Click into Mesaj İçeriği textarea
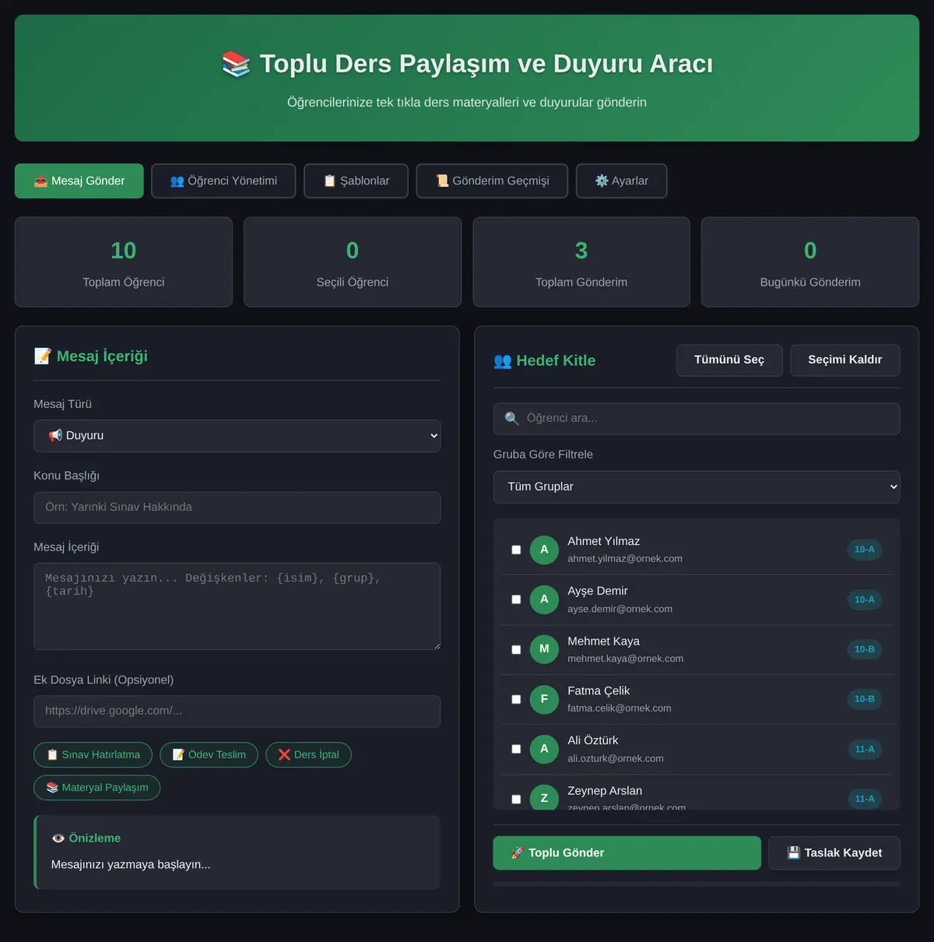This screenshot has width=934, height=942. pos(237,606)
